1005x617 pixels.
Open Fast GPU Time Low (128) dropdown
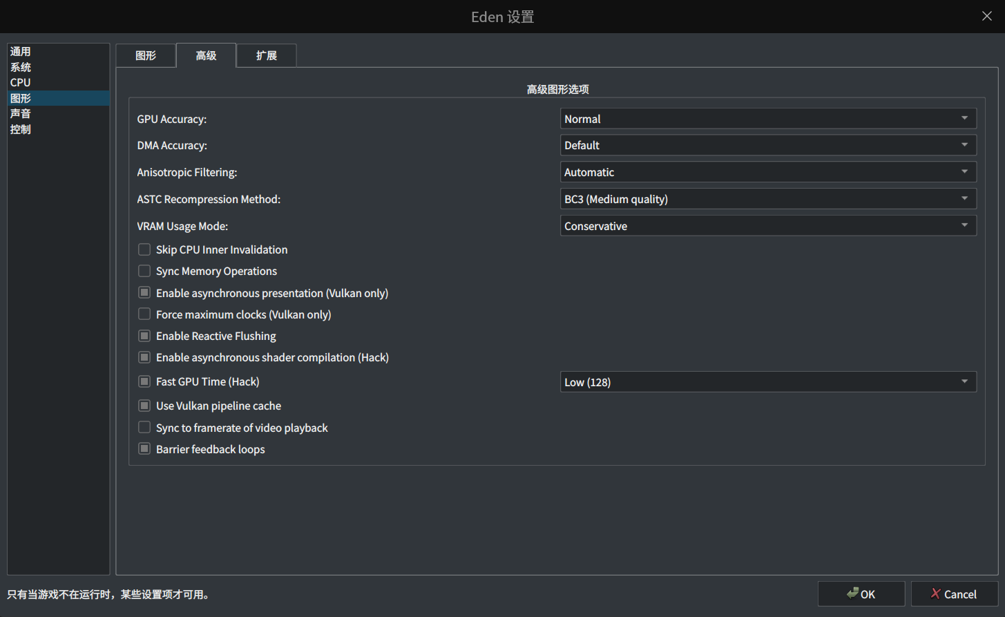[768, 382]
